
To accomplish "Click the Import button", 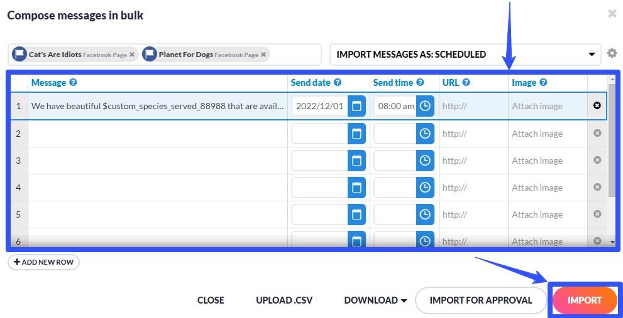I will tap(585, 300).
